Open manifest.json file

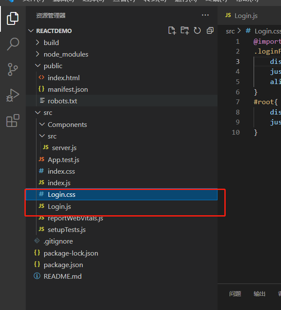[x=121, y=89]
